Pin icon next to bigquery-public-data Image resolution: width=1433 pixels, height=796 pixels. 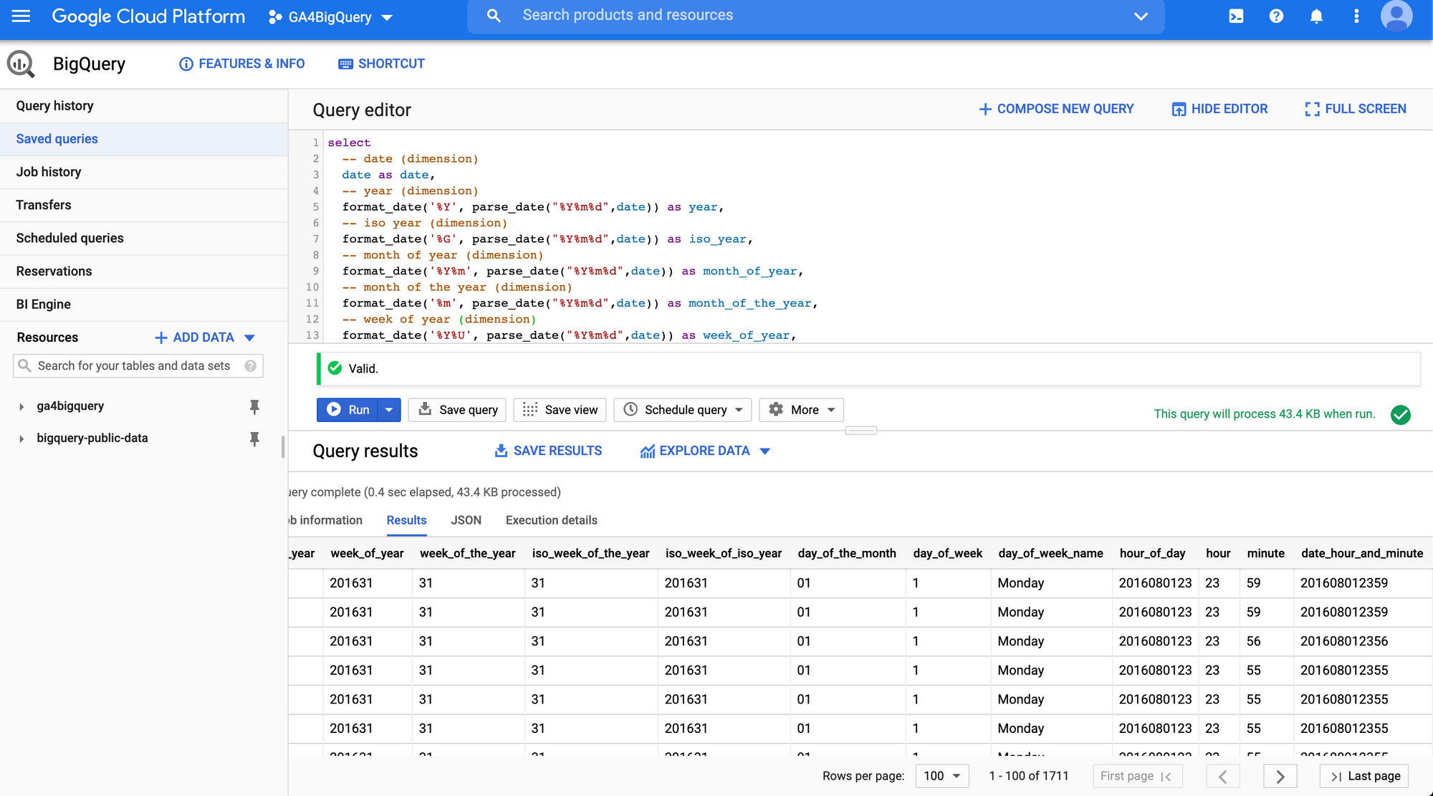coord(254,438)
